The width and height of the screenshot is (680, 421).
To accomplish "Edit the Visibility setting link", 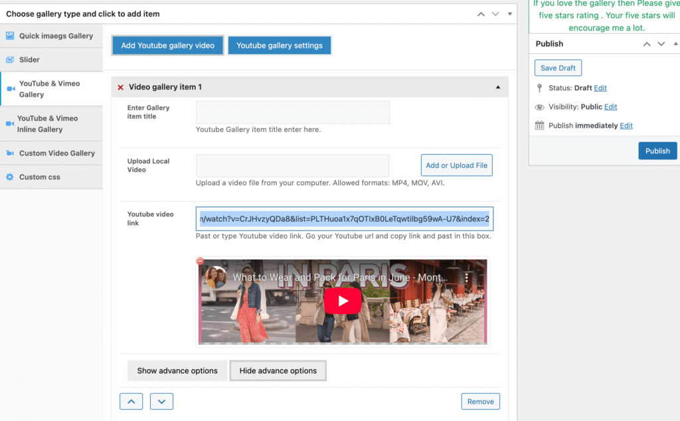I will 610,107.
